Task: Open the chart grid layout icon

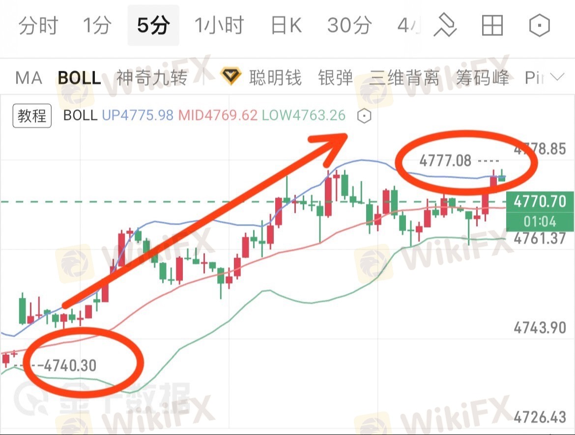Action: 492,25
